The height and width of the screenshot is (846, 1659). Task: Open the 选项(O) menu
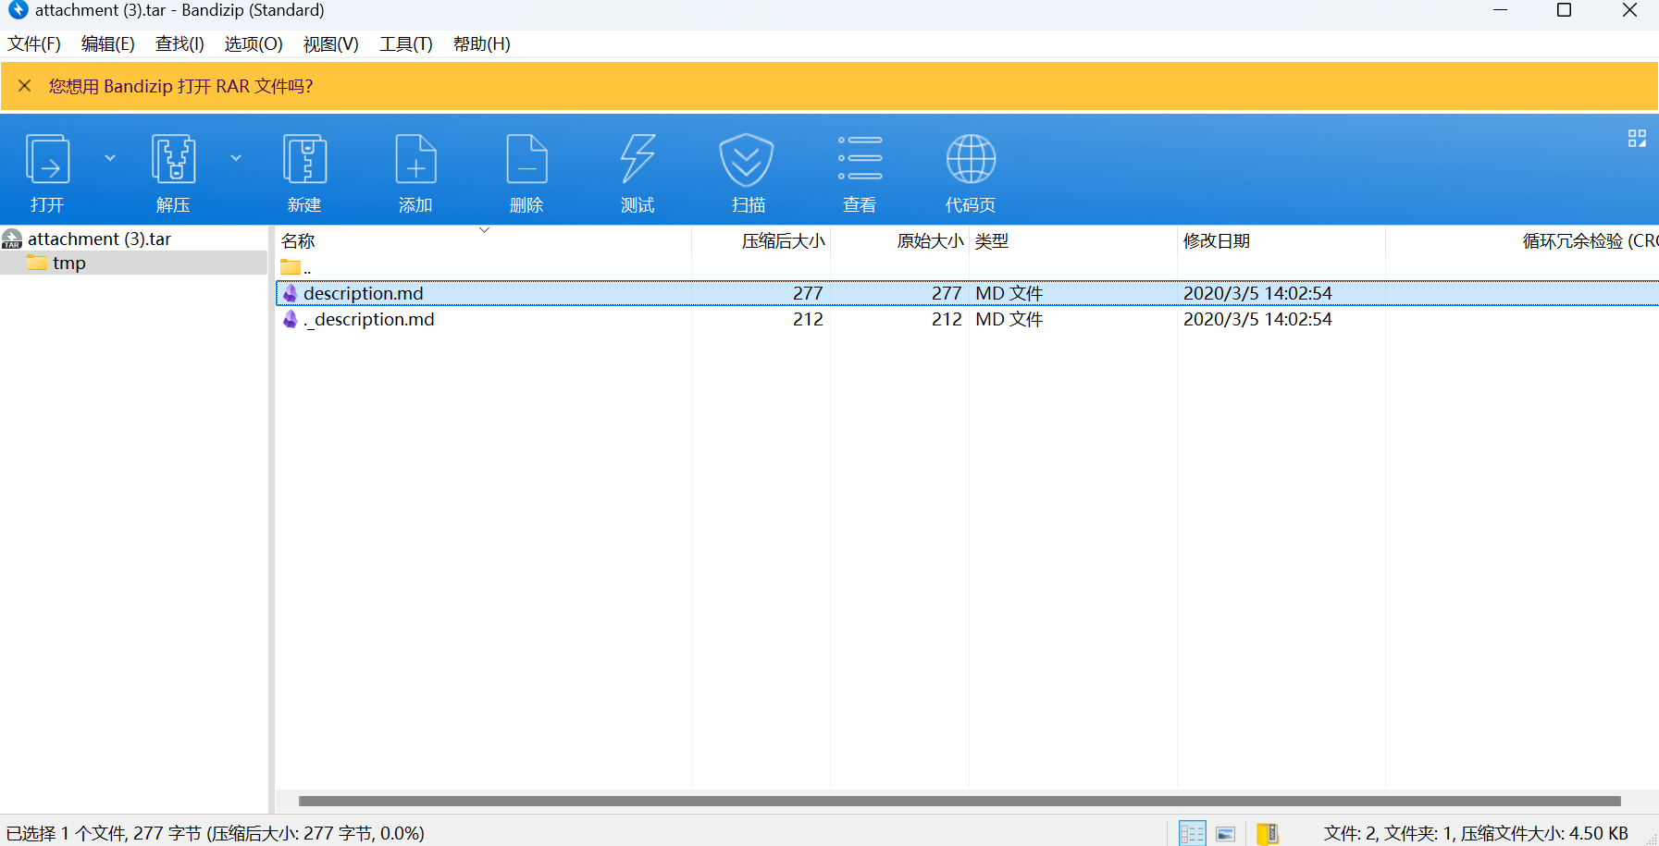point(254,44)
